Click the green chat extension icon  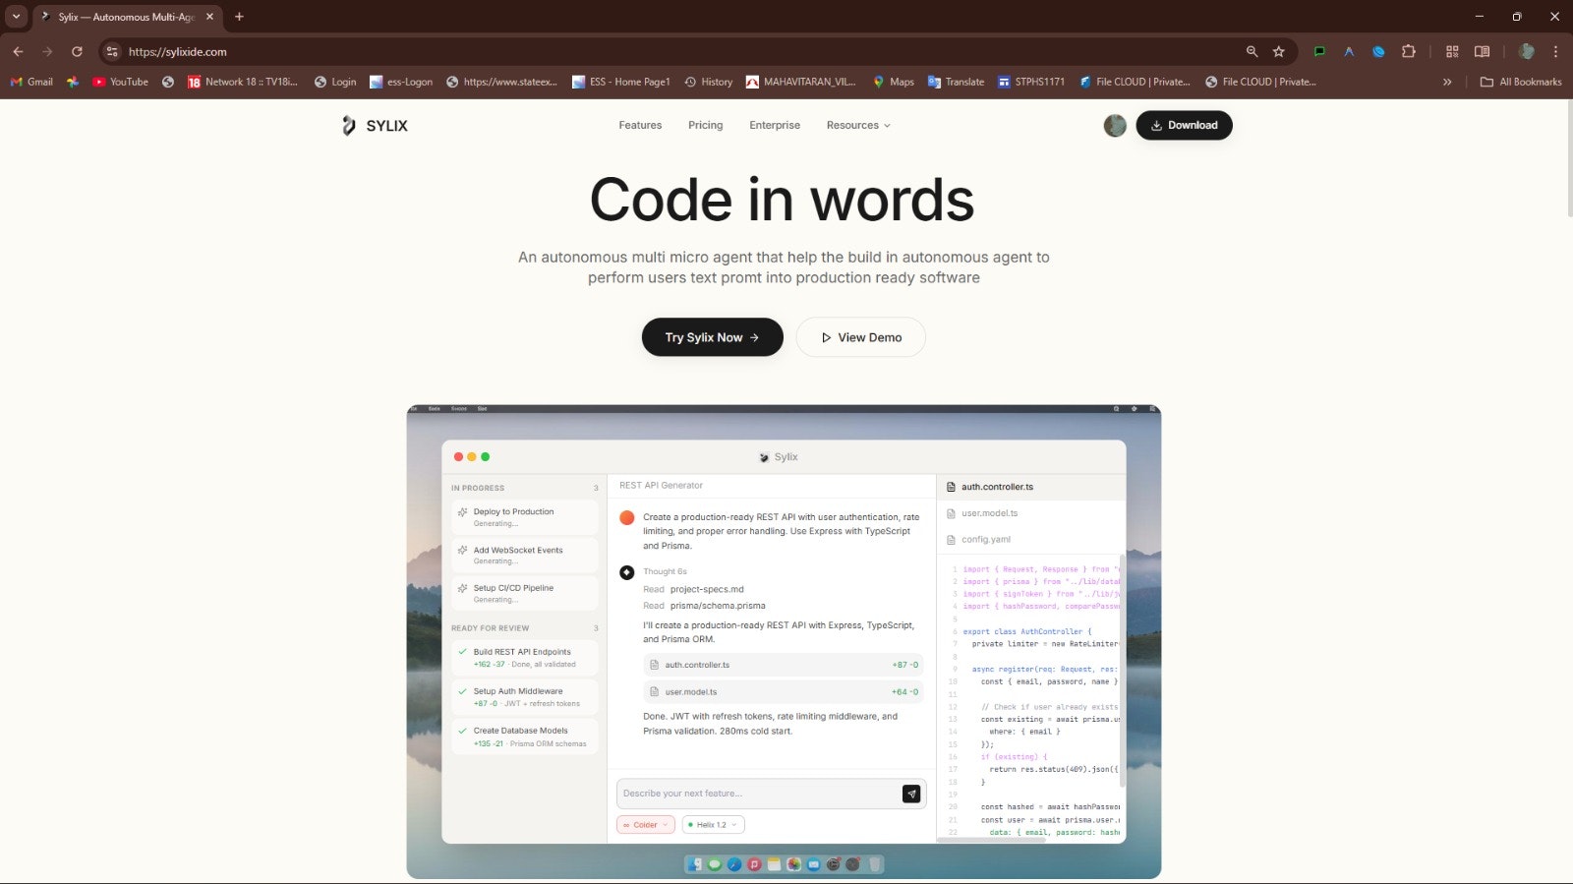[1319, 51]
